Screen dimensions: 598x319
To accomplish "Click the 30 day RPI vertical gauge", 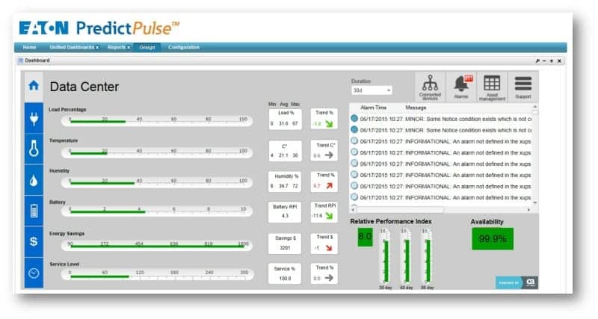I will (x=386, y=256).
